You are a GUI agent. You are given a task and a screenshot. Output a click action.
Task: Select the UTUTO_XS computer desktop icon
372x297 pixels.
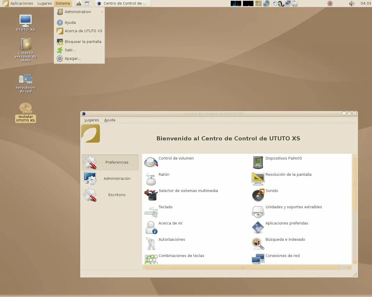tap(26, 23)
